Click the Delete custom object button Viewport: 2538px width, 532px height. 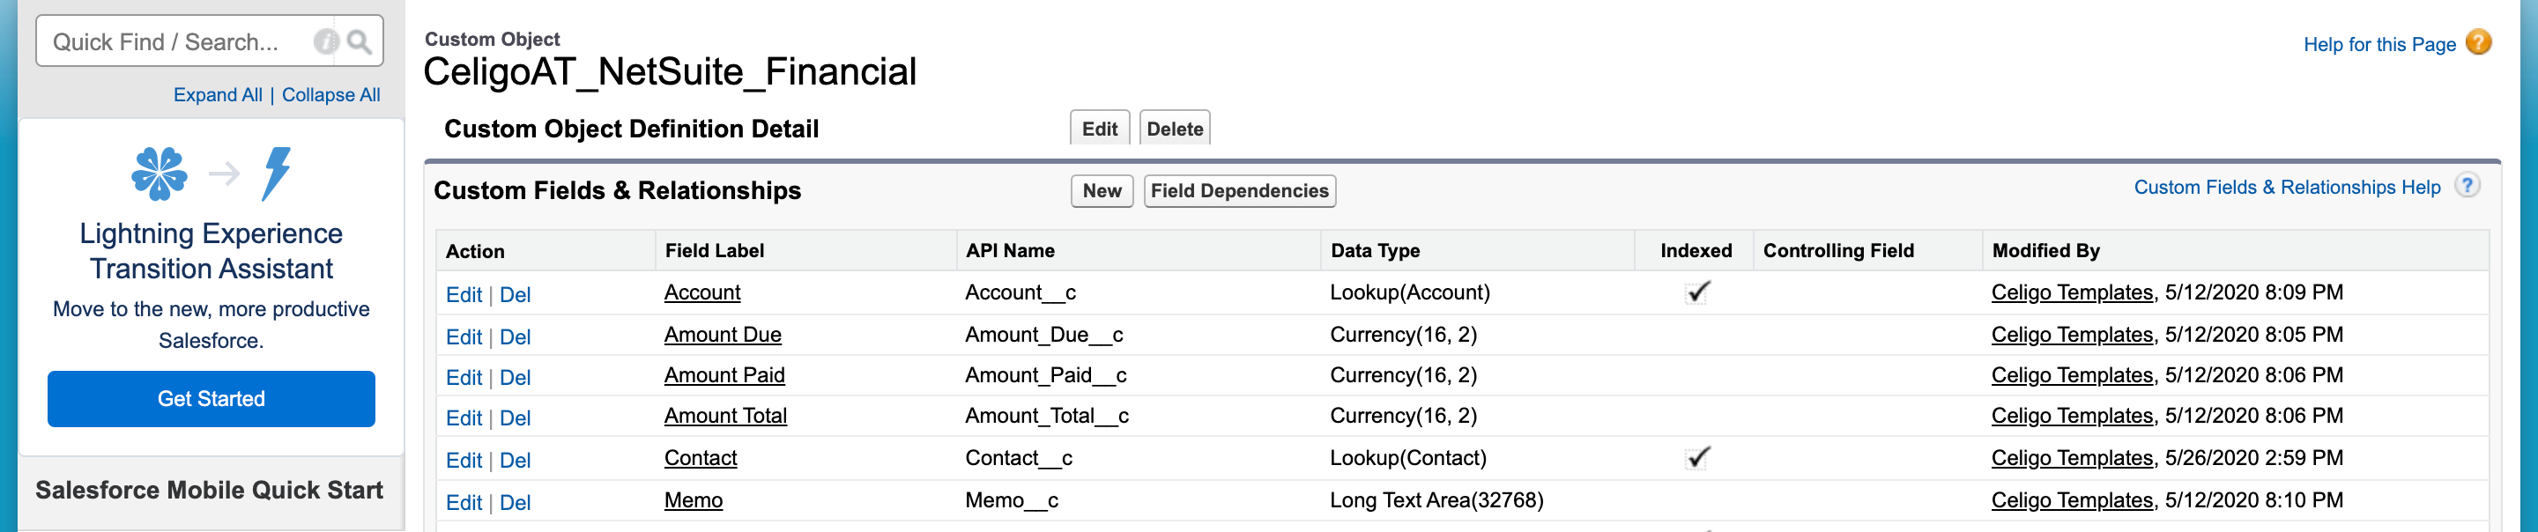[x=1175, y=128]
